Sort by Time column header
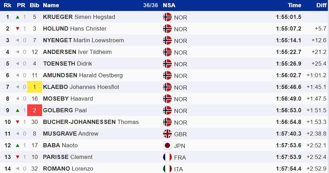 coord(295,5)
